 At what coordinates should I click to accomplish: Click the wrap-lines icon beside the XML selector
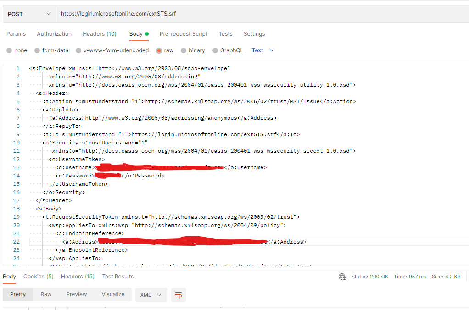tap(178, 295)
